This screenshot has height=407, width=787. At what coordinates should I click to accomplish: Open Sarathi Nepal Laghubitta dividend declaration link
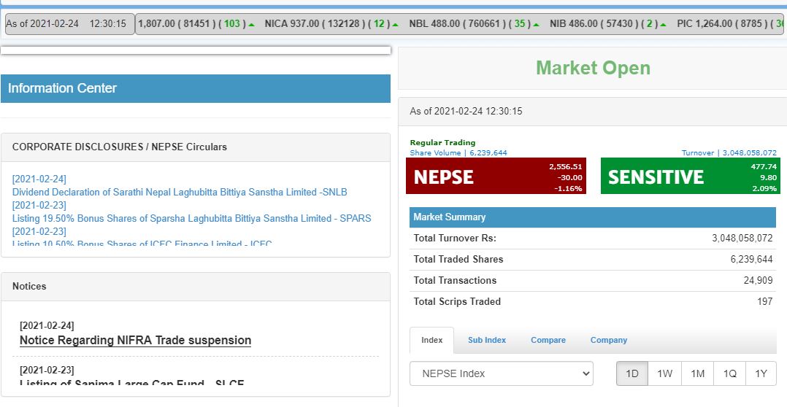point(180,192)
